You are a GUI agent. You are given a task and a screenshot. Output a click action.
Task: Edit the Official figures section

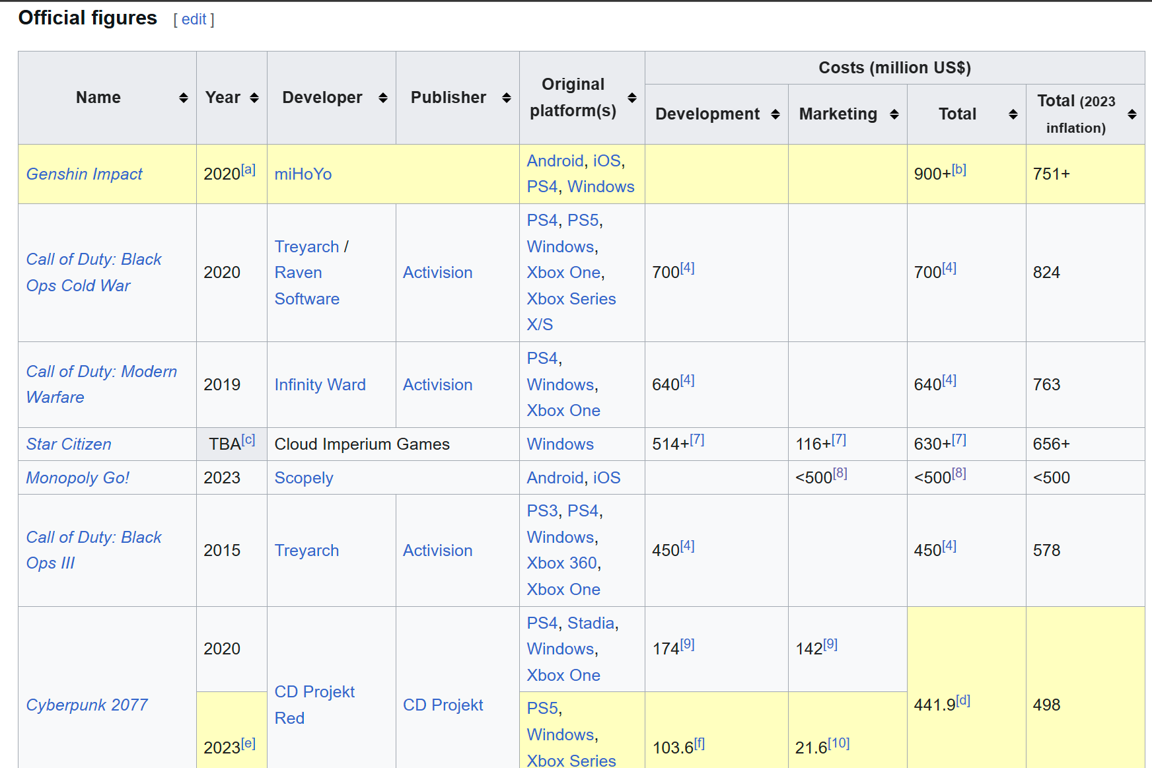(194, 19)
